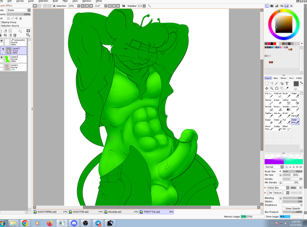Open Discord from the taskbar
Screen dimensions: 307x227
[73, 223]
